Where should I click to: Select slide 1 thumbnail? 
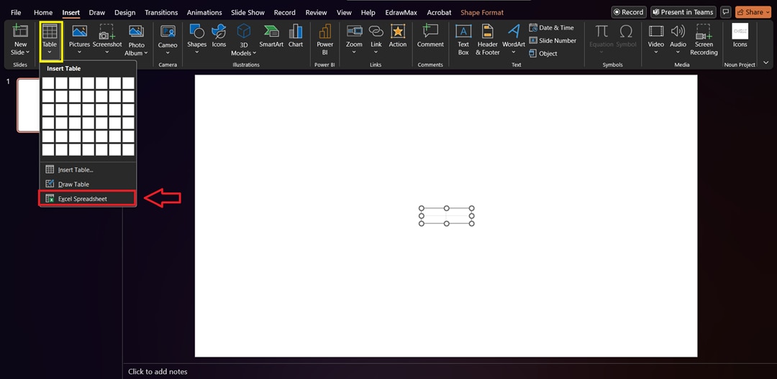pos(28,105)
